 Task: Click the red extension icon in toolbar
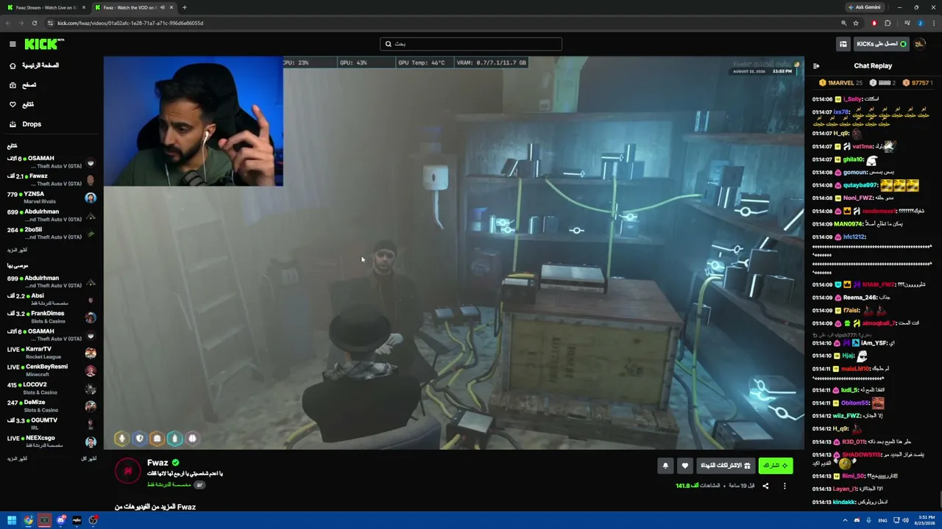(x=874, y=23)
